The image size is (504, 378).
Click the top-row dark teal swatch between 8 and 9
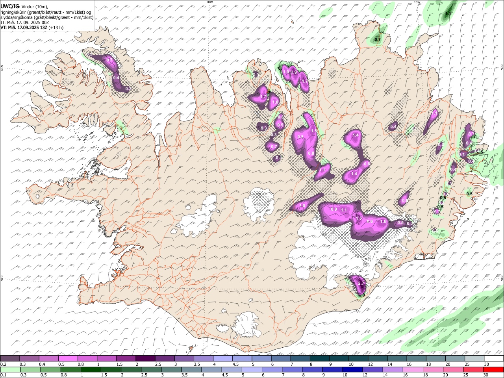click(320, 359)
